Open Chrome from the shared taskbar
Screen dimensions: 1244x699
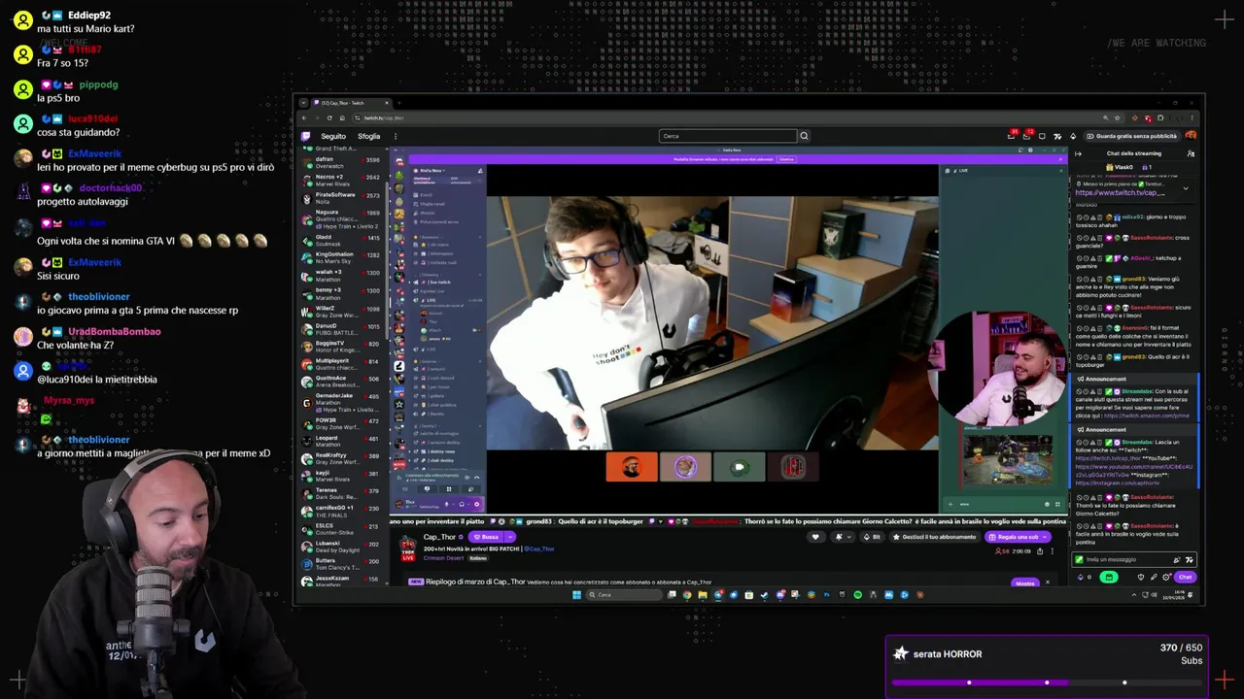(687, 595)
